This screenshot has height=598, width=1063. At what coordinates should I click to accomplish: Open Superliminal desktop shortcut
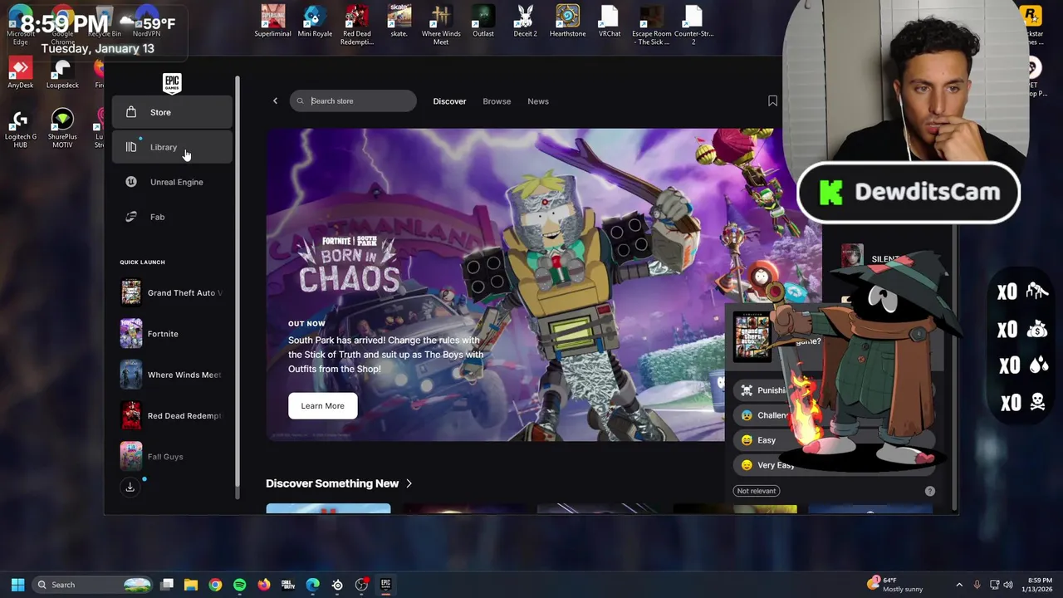(x=272, y=22)
